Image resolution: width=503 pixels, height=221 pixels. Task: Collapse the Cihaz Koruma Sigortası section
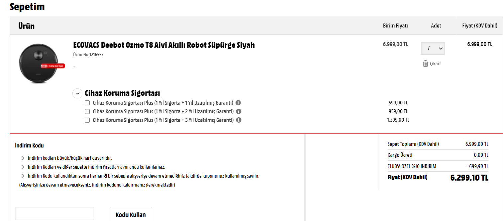click(x=77, y=93)
